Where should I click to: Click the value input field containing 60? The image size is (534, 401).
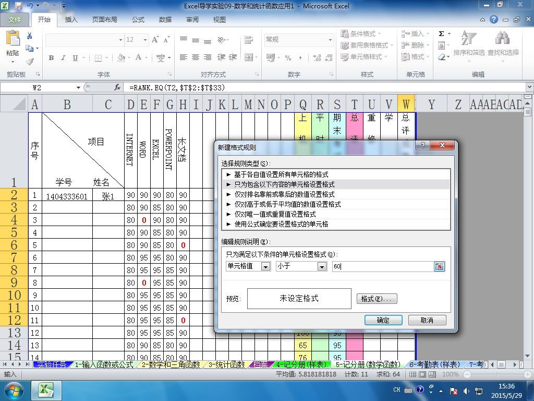click(383, 266)
